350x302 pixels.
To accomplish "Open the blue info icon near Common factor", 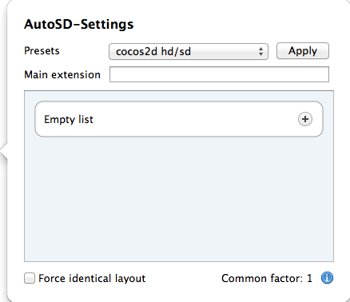I will tap(327, 278).
